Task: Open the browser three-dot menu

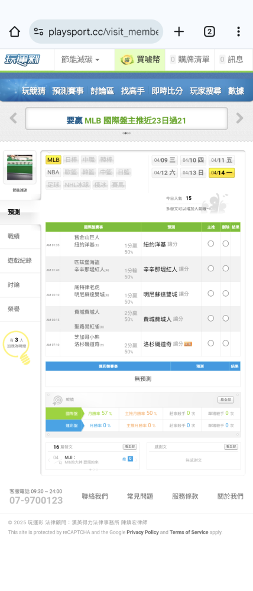Action: (x=238, y=32)
